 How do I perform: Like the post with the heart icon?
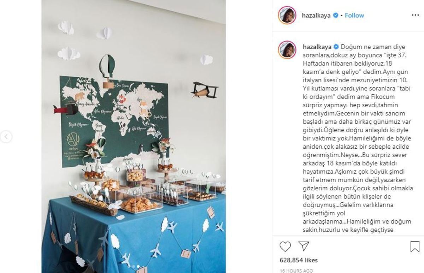[285, 246]
